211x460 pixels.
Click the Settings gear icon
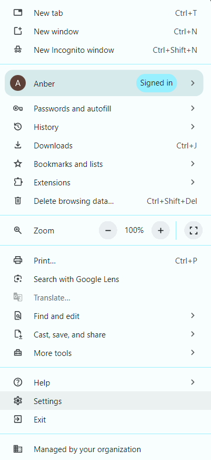point(18,401)
